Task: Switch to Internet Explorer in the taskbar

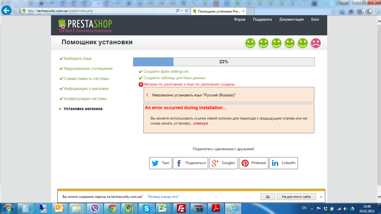Action: 233,208
